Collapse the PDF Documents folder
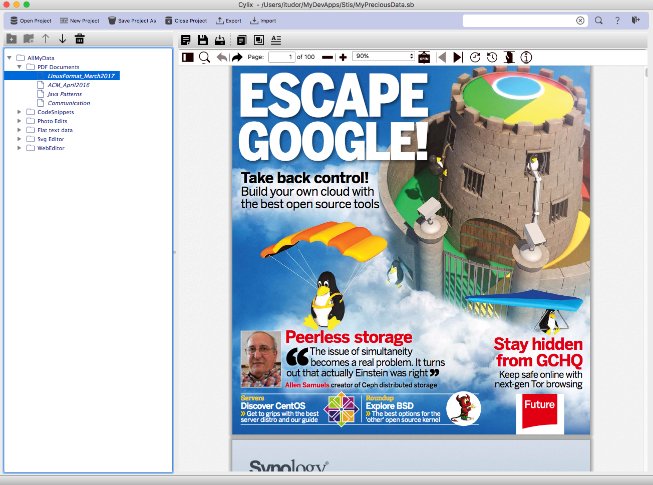Image resolution: width=653 pixels, height=485 pixels. 20,67
